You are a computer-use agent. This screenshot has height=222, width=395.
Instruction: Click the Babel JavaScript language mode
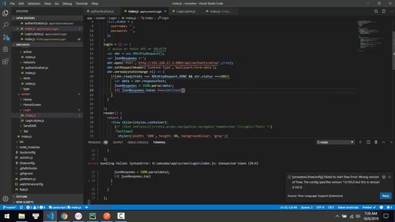[348, 207]
